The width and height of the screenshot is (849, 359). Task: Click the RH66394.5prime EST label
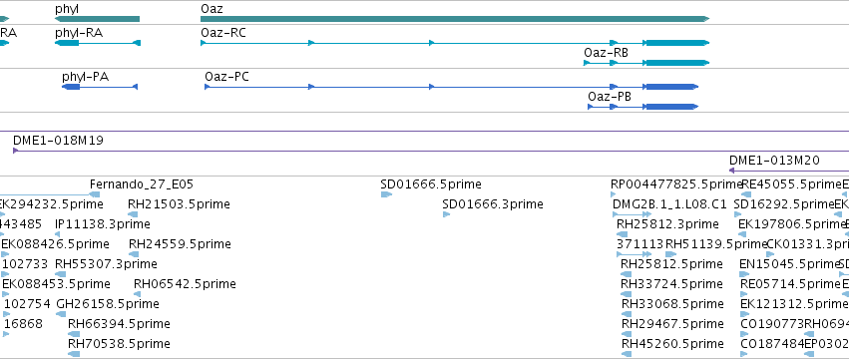pyautogui.click(x=119, y=324)
